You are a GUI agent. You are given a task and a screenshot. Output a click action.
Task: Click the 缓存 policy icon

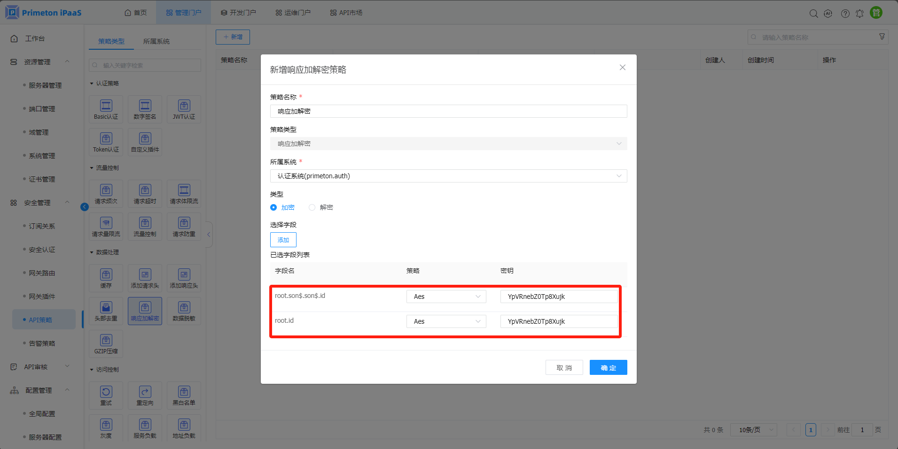(x=106, y=278)
